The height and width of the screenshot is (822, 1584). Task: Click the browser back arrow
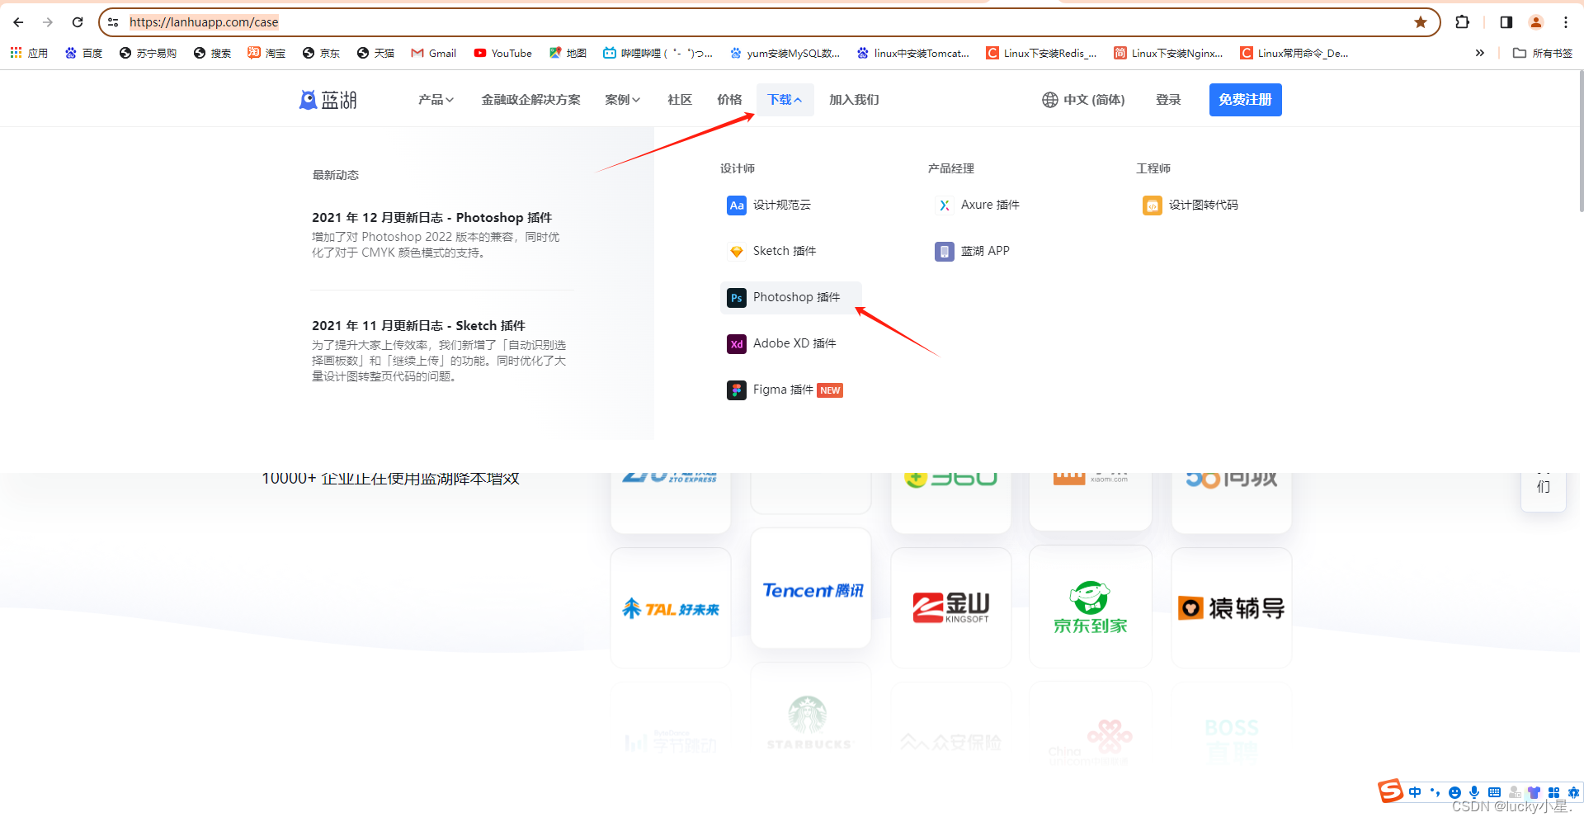pyautogui.click(x=18, y=22)
